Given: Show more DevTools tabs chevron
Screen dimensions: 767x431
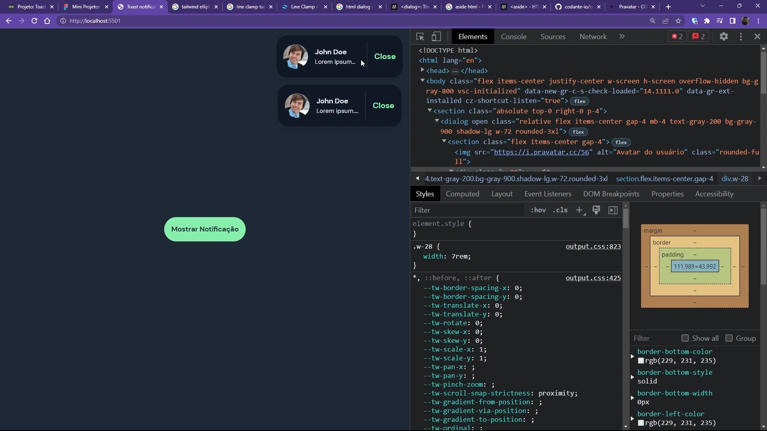Looking at the screenshot, I should pyautogui.click(x=622, y=36).
